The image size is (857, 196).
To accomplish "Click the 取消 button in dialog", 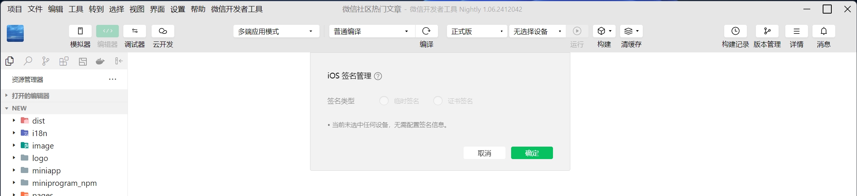I will (x=484, y=153).
